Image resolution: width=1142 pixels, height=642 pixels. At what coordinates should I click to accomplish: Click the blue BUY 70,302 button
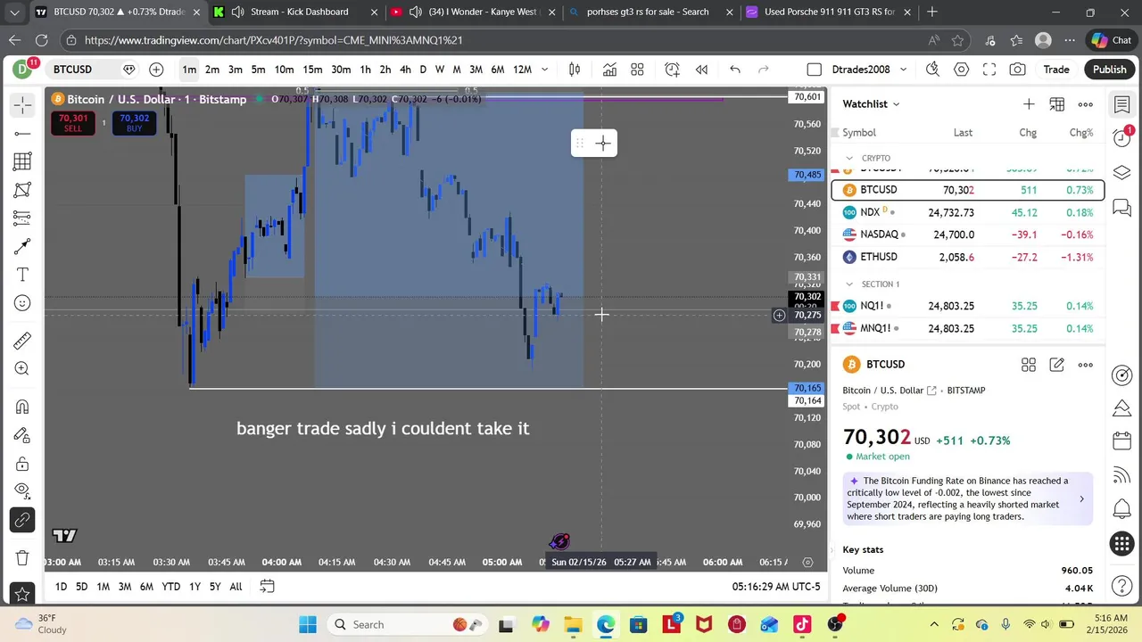pos(135,123)
